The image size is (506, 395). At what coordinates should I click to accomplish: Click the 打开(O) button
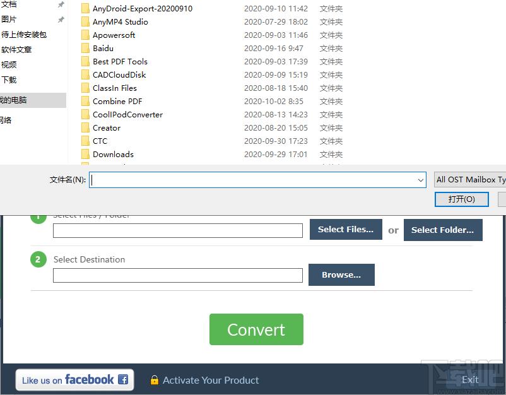click(461, 199)
